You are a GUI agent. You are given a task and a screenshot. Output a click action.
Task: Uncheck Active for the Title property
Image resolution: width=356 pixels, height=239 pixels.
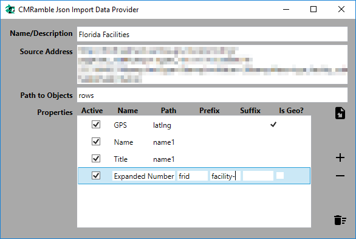click(x=96, y=159)
